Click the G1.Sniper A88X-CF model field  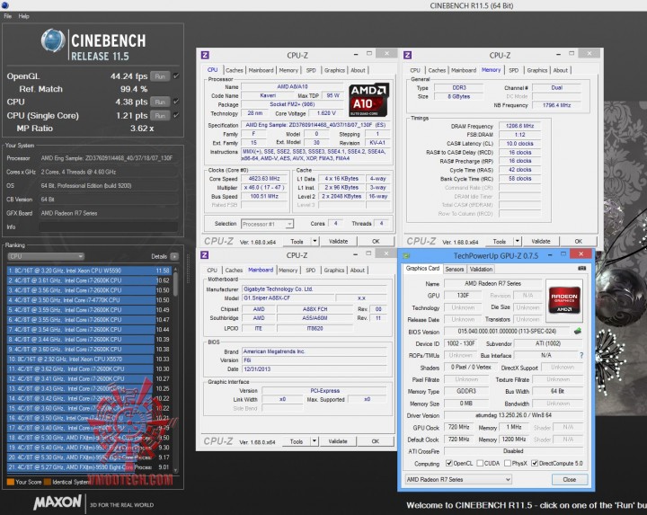tap(288, 297)
